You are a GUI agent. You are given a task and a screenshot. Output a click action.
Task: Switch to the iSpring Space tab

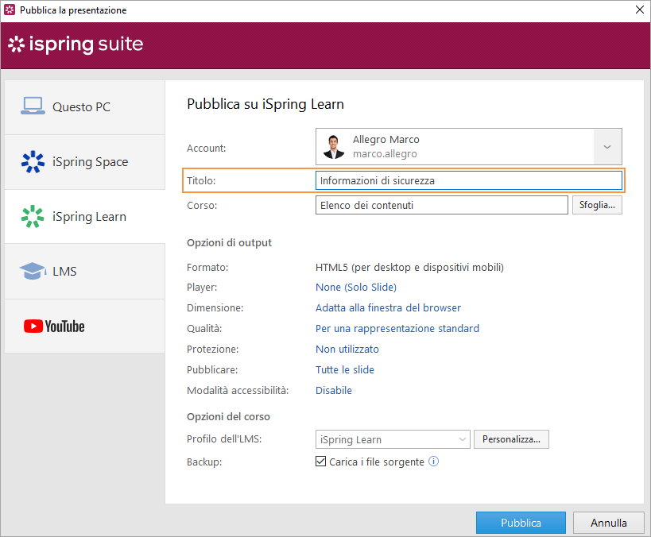click(x=90, y=162)
